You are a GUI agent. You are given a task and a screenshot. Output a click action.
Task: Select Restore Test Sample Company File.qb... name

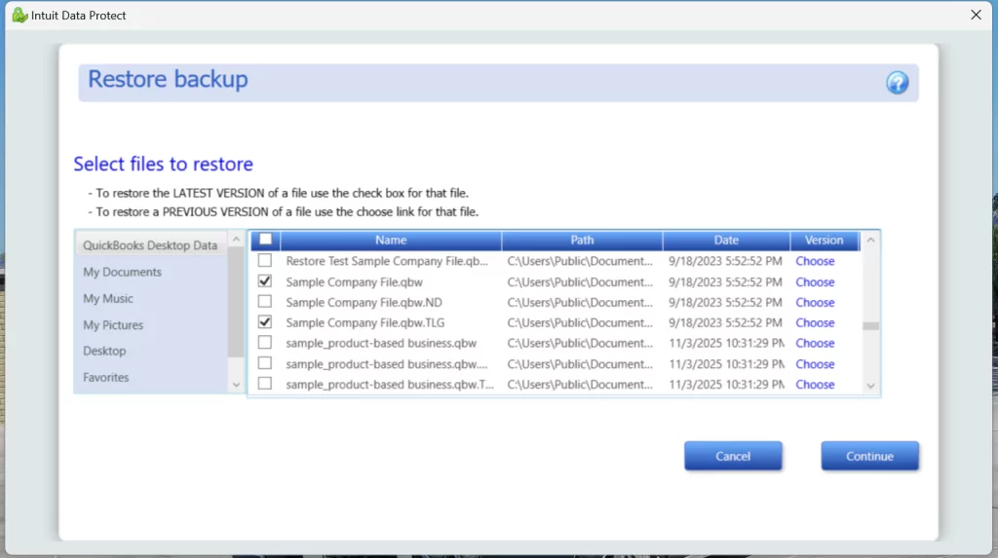coord(387,261)
